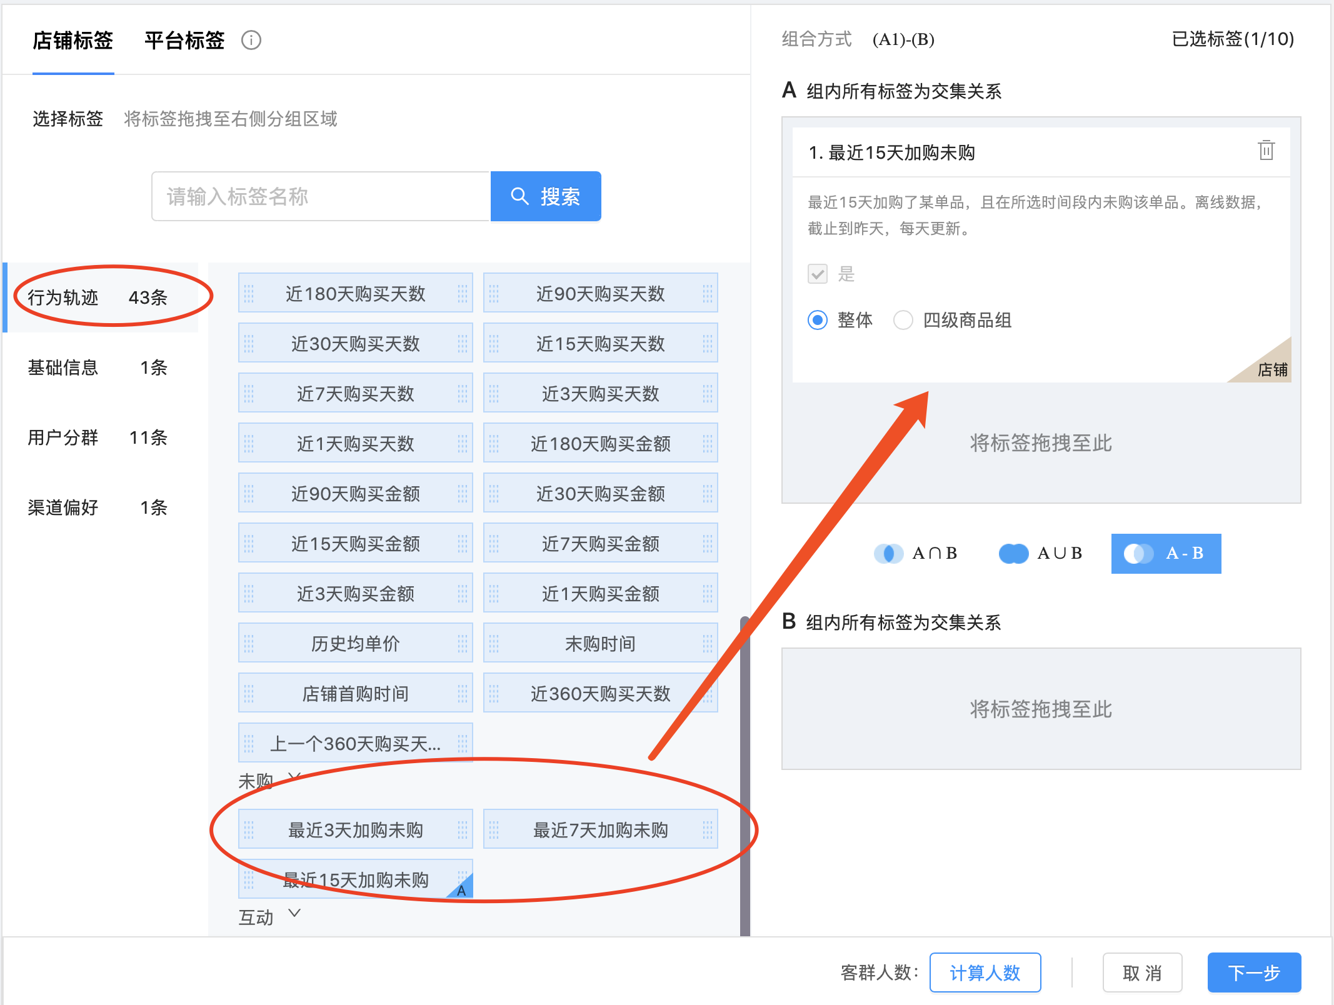Click the 请输入标签名称 search field
The image size is (1334, 1005).
(x=321, y=196)
